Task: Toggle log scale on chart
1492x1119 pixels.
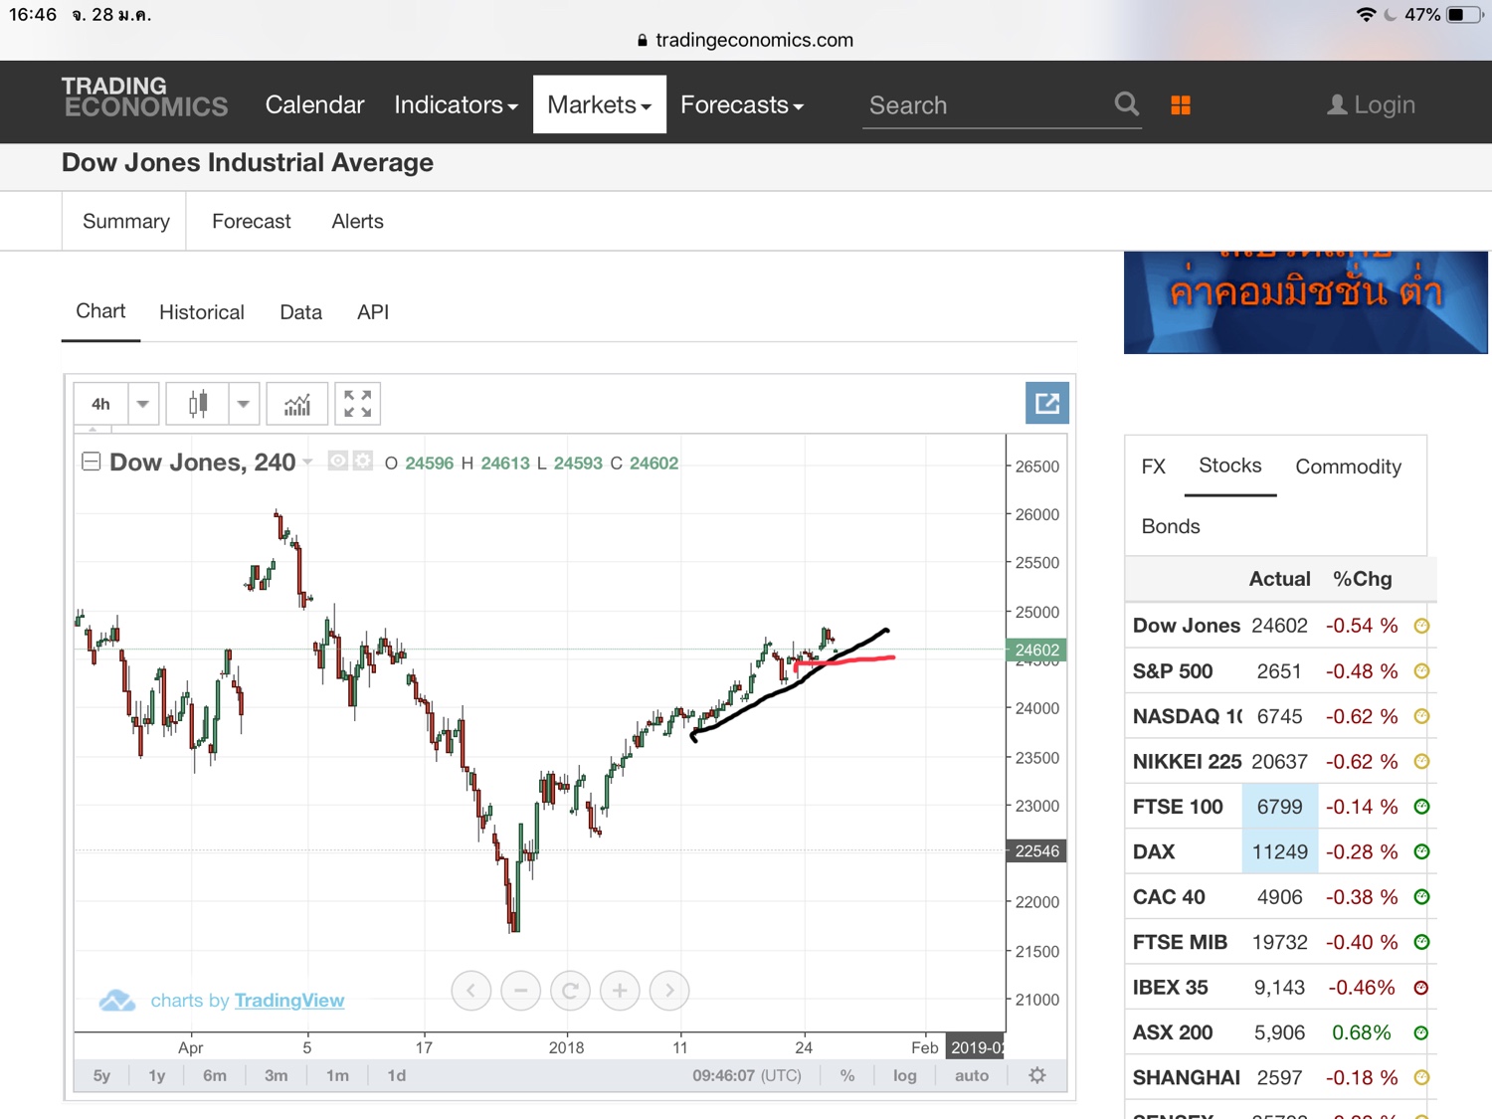Action: (x=905, y=1075)
